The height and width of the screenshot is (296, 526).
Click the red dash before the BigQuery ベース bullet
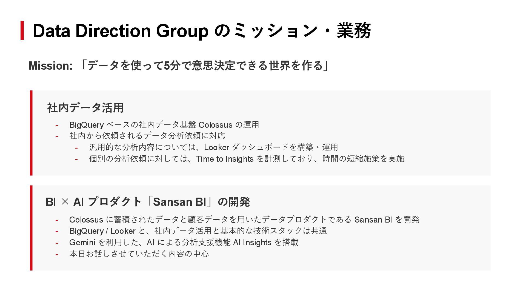tap(57, 126)
